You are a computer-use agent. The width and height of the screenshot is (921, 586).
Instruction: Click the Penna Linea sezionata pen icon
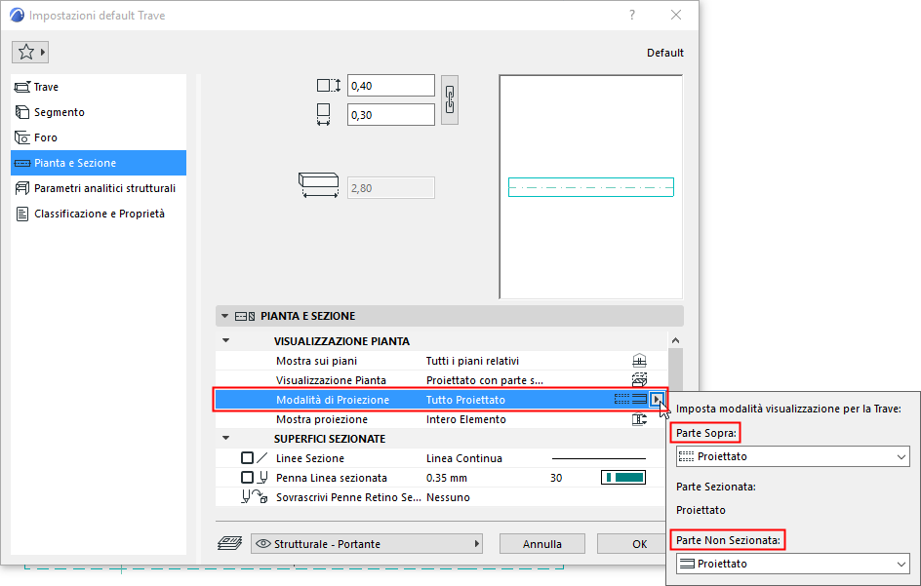click(263, 478)
